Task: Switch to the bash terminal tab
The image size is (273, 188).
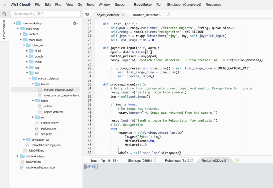Action: (x=103, y=161)
